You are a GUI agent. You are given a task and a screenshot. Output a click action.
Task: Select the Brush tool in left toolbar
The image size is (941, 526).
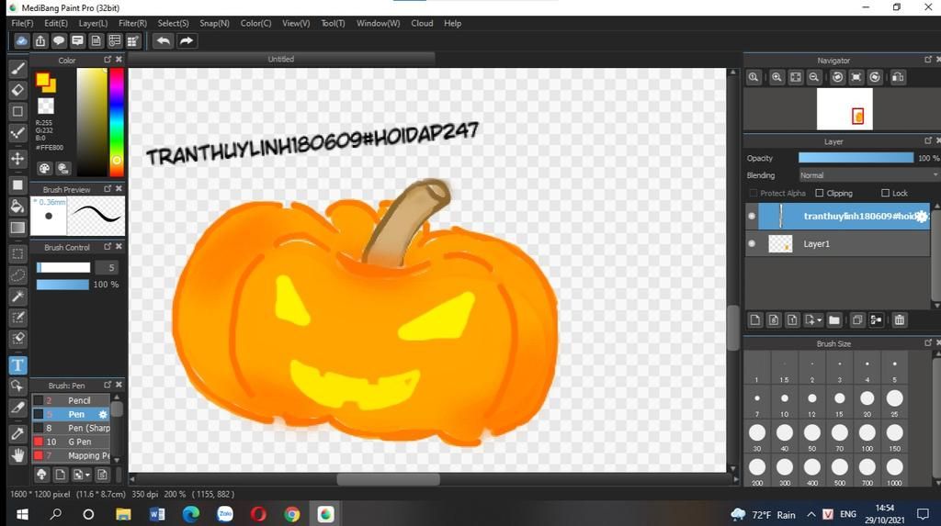(18, 68)
